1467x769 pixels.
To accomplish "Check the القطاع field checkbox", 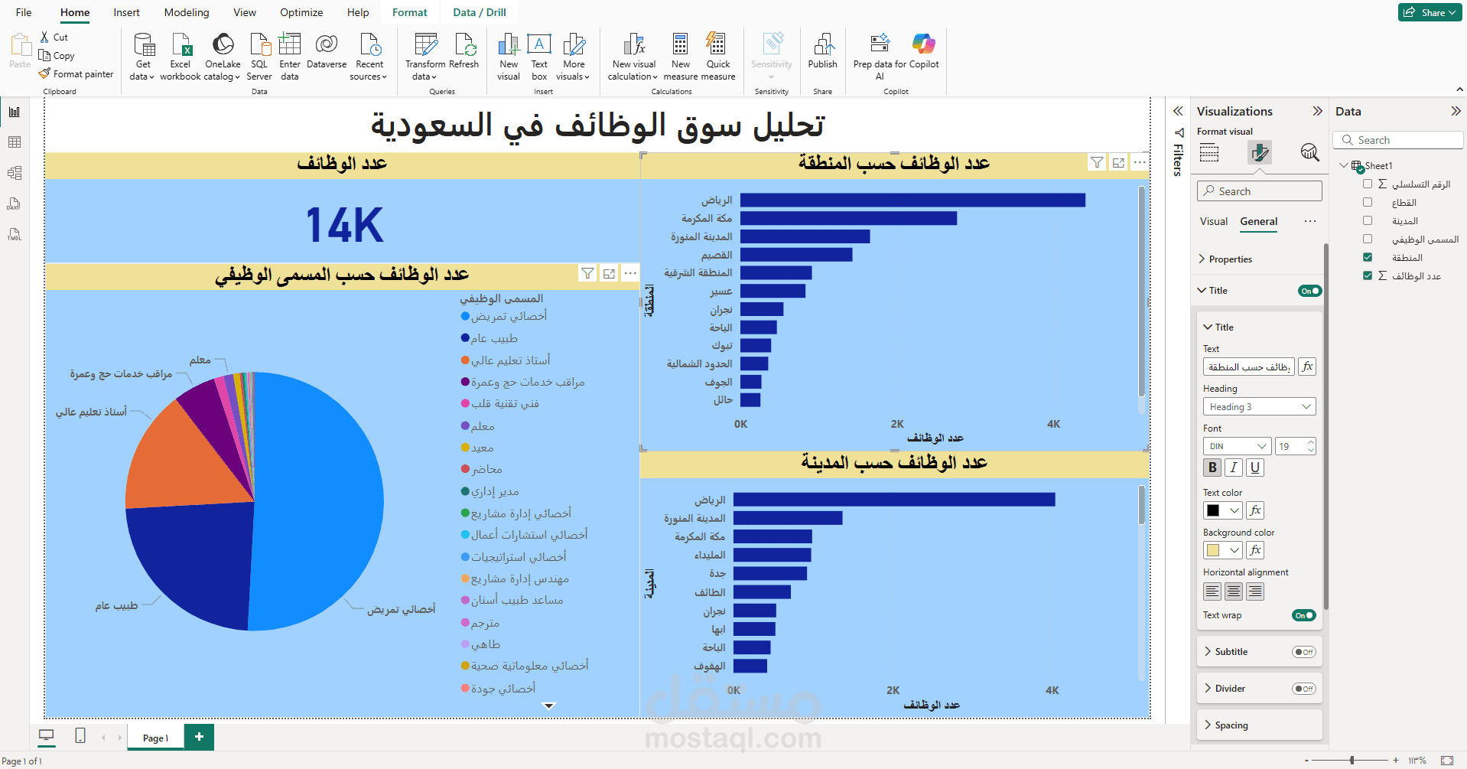I will (1368, 202).
